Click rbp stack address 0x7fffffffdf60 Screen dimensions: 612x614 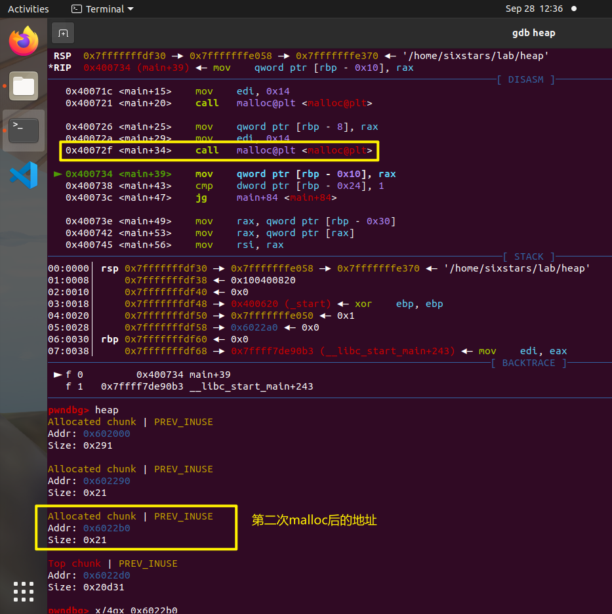pos(166,339)
